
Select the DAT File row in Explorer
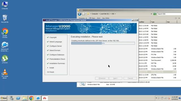click(158, 63)
